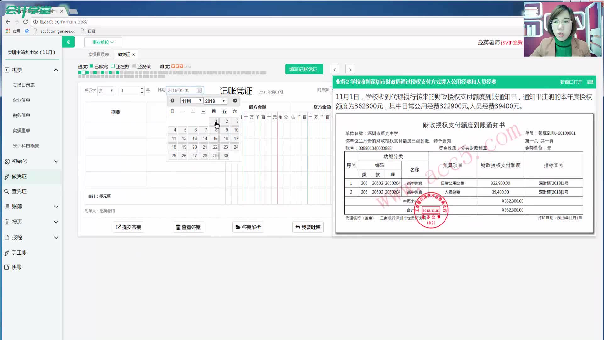Increase voucher number with up stepper
This screenshot has height=340, width=604.
click(142, 88)
